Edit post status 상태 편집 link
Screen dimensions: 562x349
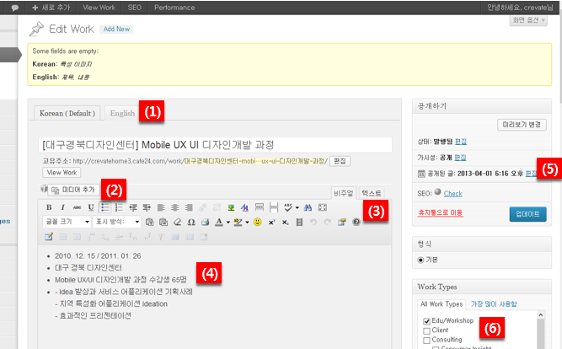coord(461,142)
